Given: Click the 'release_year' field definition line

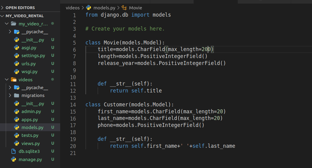Looking at the screenshot, I should 161,63.
